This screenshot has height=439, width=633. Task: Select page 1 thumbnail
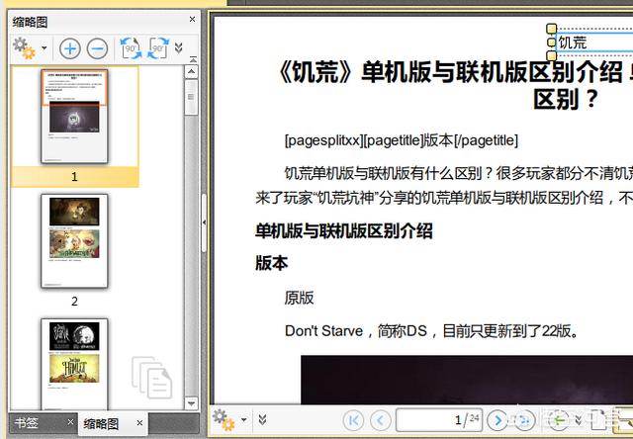pyautogui.click(x=74, y=117)
